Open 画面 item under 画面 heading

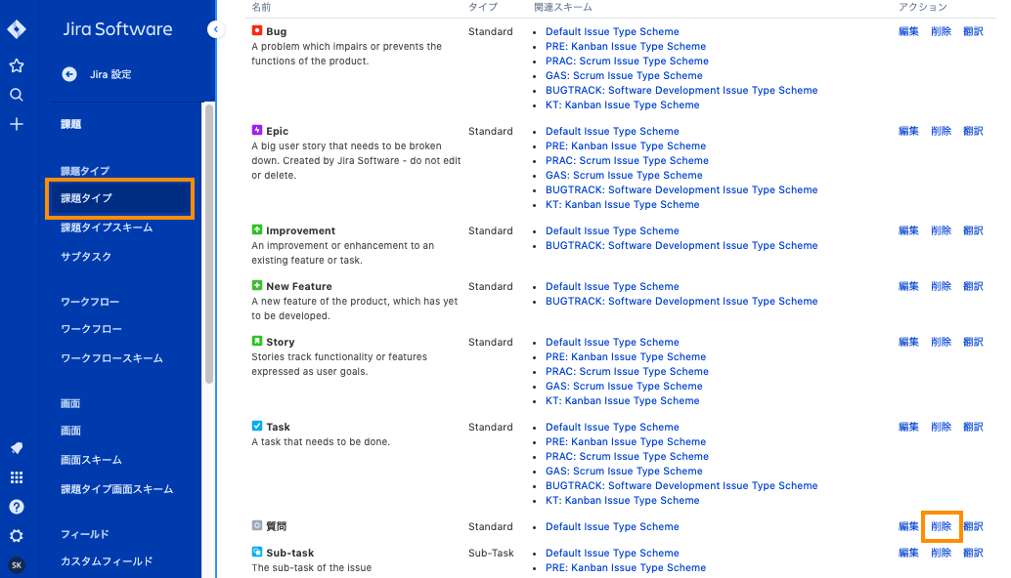71,431
